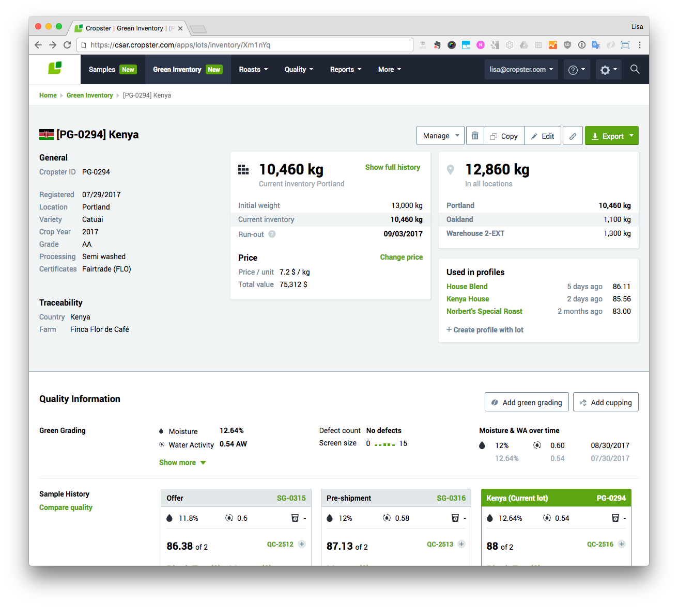Image resolution: width=678 pixels, height=607 pixels.
Task: Open the lisa@cropster.com account dropdown
Action: [521, 70]
